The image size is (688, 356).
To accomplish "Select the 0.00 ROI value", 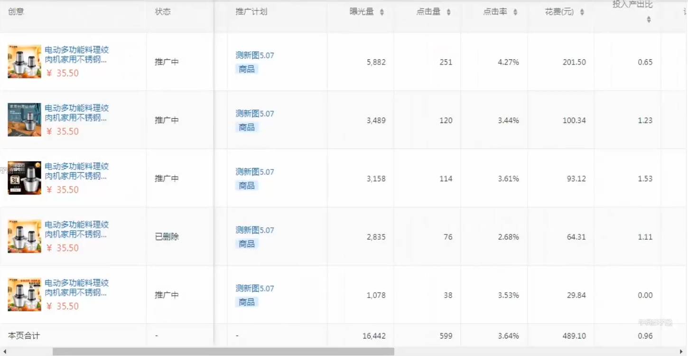I will (x=645, y=295).
